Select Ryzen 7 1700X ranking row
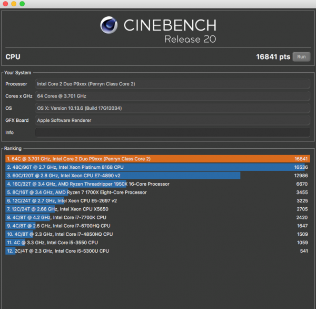This screenshot has height=309, width=316. tap(157, 192)
